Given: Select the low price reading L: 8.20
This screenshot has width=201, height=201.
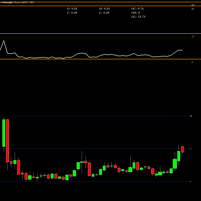Looking at the screenshot, I should click(104, 13).
